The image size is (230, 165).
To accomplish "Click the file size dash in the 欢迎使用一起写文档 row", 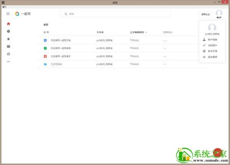I will 165,40.
